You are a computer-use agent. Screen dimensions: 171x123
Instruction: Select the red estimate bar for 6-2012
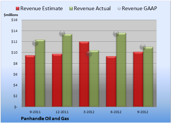[111, 81]
